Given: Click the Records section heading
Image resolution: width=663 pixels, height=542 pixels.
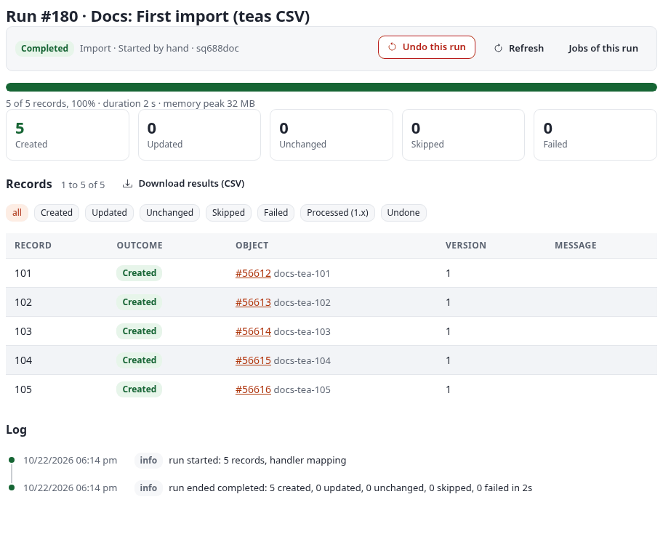Looking at the screenshot, I should [x=29, y=185].
